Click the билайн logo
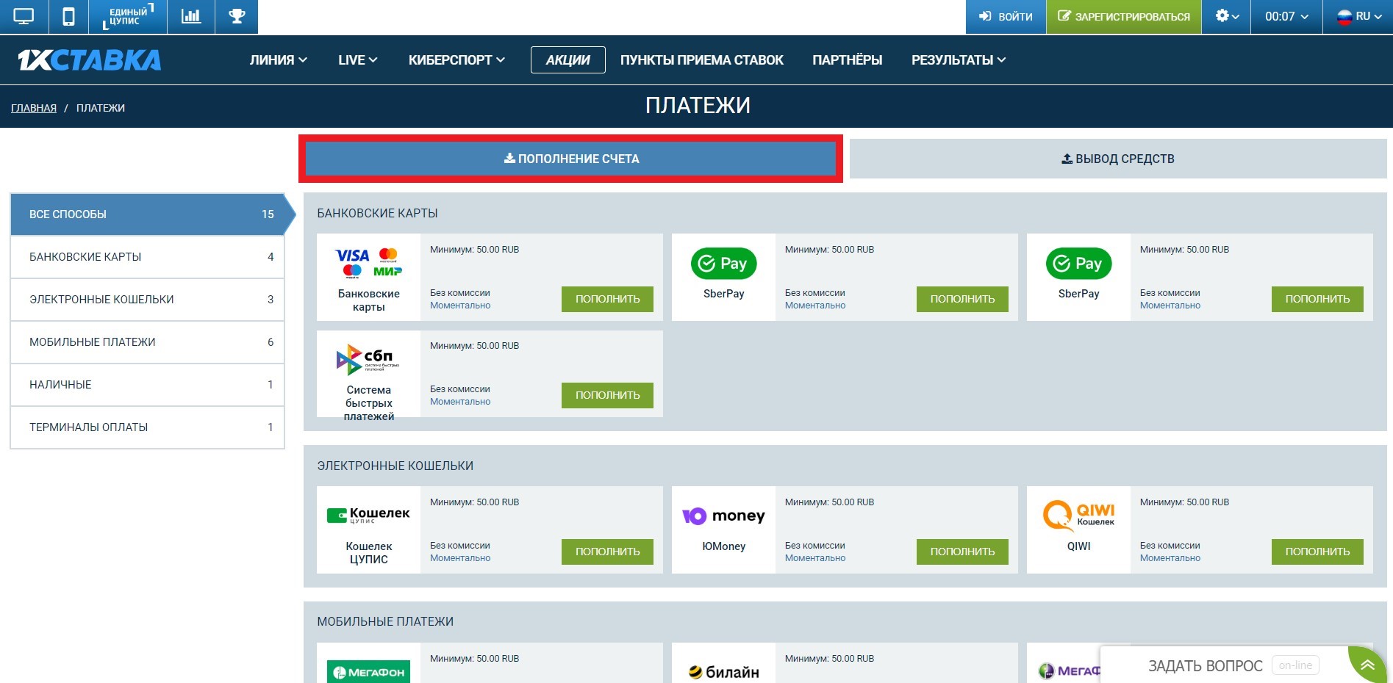Image resolution: width=1393 pixels, height=683 pixels. click(724, 672)
